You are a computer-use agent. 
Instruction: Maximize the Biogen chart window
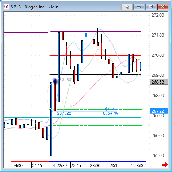pos(150,7)
